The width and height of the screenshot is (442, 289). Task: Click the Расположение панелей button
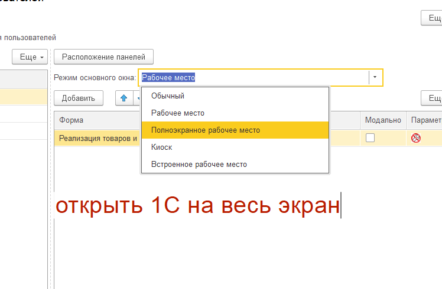[x=104, y=57]
